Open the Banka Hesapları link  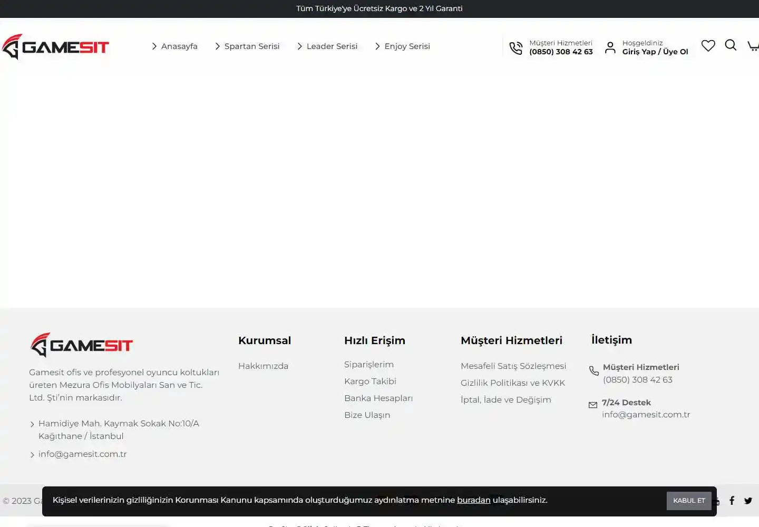[x=378, y=398]
